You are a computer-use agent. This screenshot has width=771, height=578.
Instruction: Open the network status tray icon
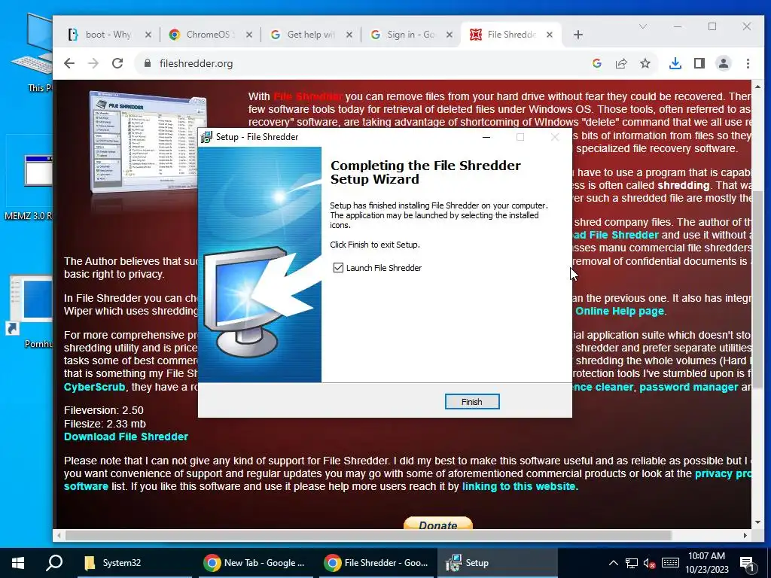coord(632,563)
